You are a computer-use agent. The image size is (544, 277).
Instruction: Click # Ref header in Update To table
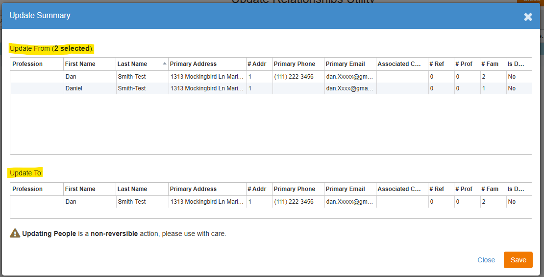(441, 189)
